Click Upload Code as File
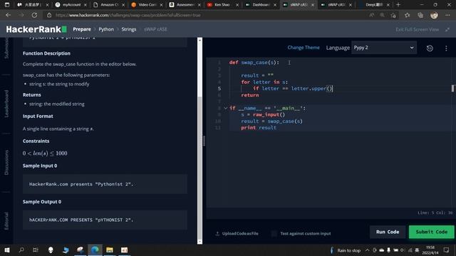 (x=240, y=233)
